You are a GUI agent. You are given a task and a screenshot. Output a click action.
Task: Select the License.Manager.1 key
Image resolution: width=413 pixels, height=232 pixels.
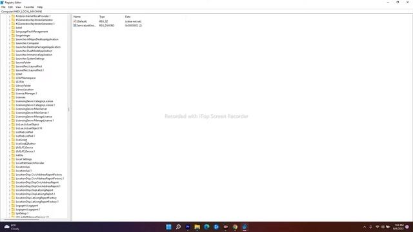tap(26, 93)
